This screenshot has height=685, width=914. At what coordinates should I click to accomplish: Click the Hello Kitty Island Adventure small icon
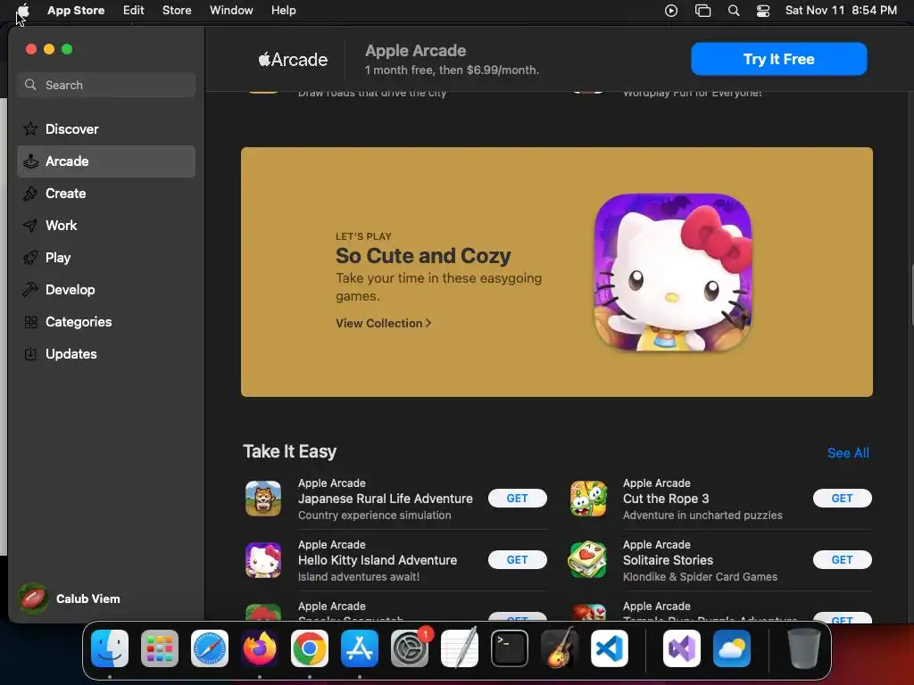click(263, 560)
